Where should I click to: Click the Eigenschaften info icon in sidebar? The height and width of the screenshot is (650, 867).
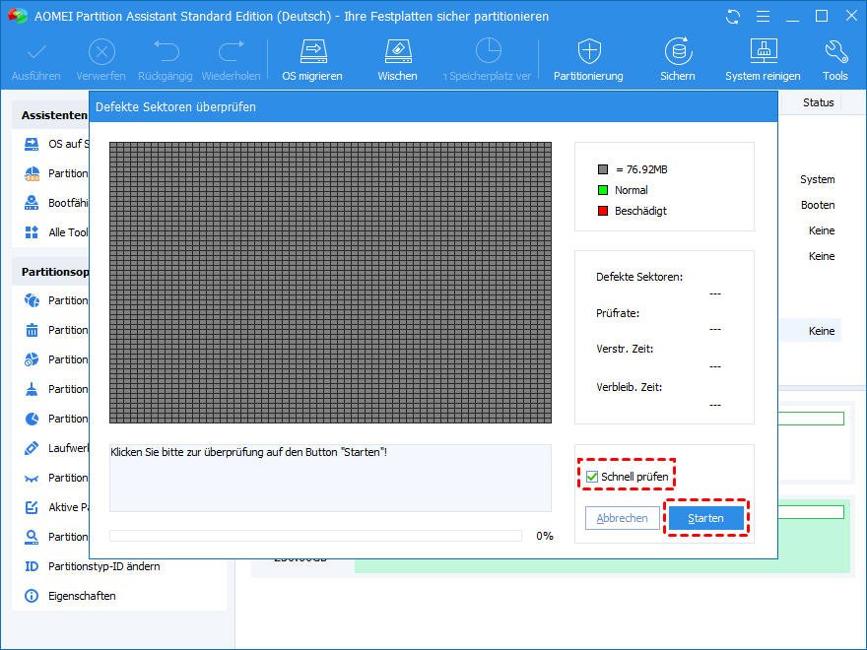[32, 596]
